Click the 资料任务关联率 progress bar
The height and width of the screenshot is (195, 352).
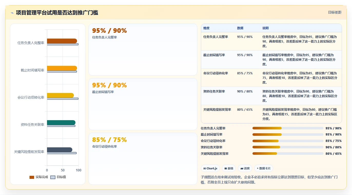(x=288, y=147)
